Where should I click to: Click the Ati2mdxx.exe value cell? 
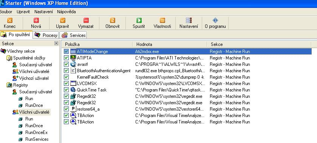click(x=147, y=52)
